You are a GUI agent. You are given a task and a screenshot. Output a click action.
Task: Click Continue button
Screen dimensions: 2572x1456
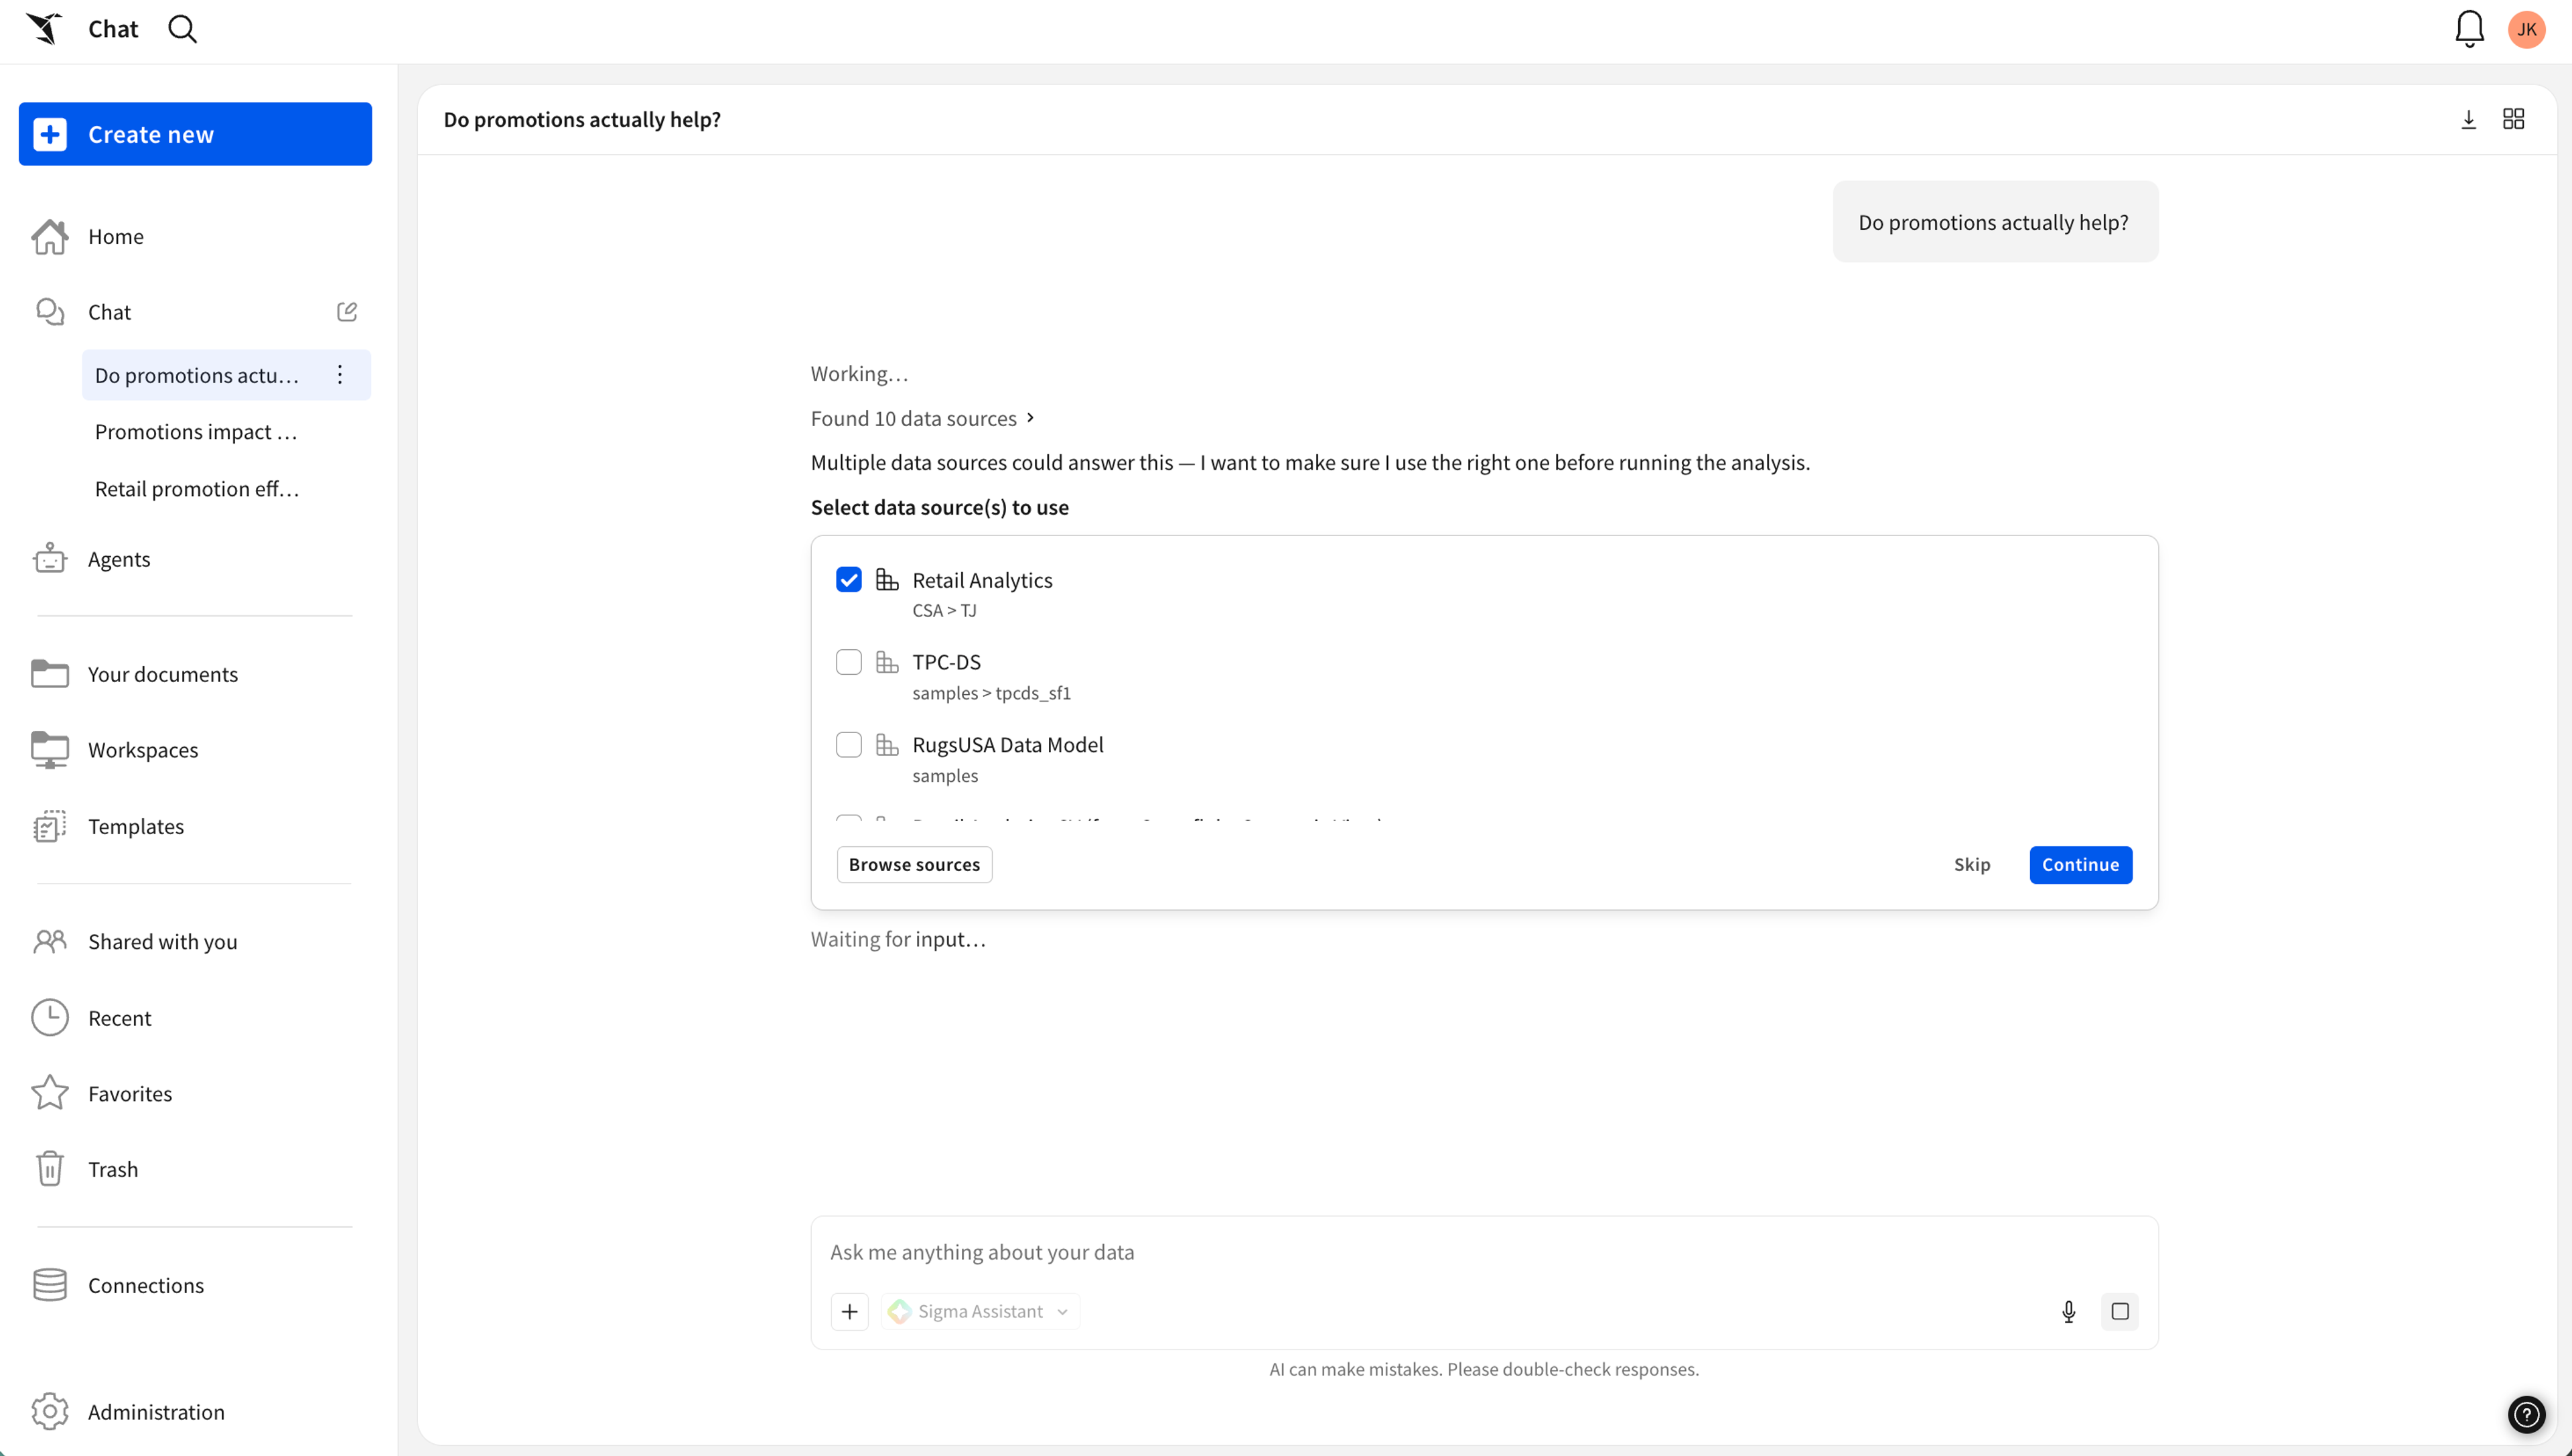coord(2080,864)
